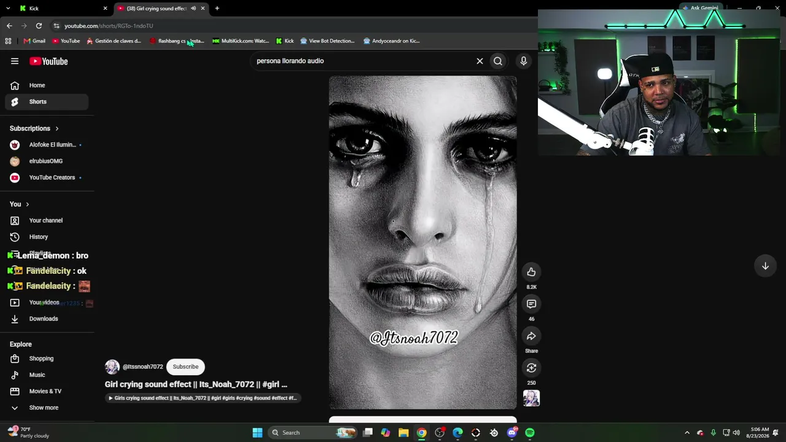Viewport: 786px width, 442px height.
Task: Close the Kick browser tab
Action: pyautogui.click(x=105, y=9)
